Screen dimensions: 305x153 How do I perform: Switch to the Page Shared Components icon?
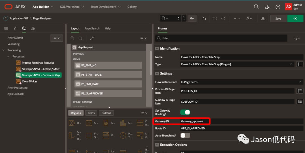point(33,28)
